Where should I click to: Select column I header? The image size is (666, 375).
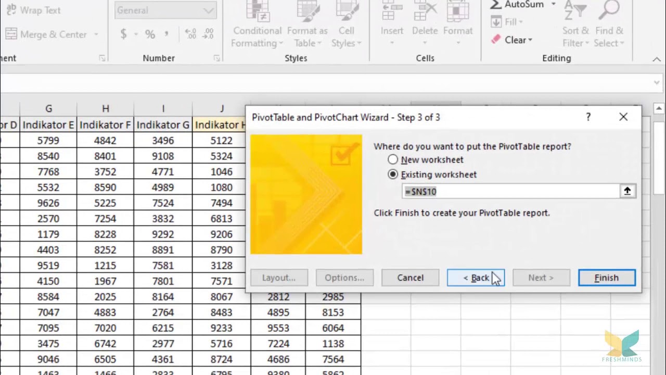coord(163,108)
